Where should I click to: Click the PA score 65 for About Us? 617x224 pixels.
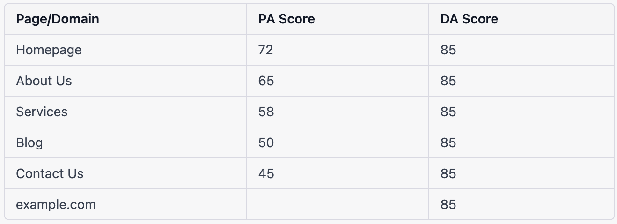266,81
